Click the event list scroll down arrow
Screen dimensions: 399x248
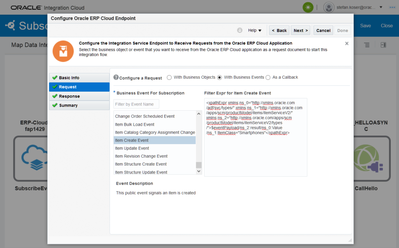pyautogui.click(x=199, y=171)
